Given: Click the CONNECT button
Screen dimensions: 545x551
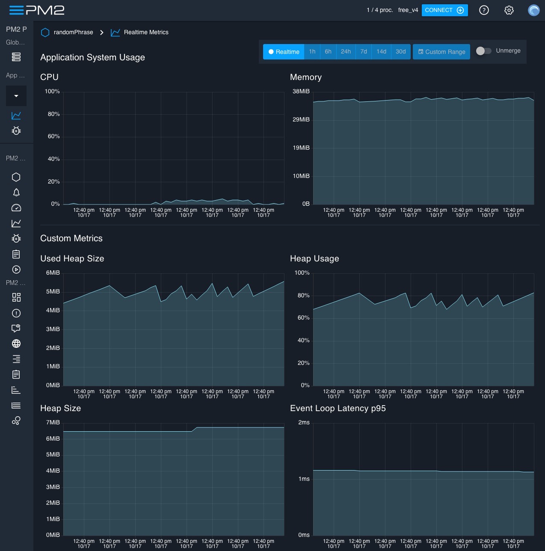Looking at the screenshot, I should tap(445, 10).
